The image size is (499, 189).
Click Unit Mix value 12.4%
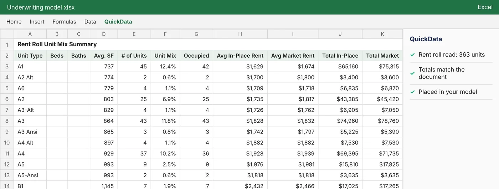(x=165, y=67)
